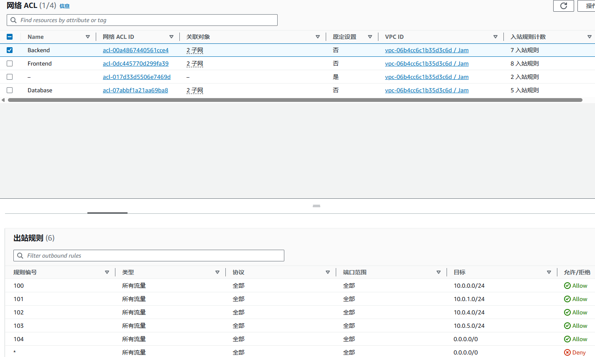Uncheck the Backend ACL checkbox
Viewport: 595px width, 357px height.
(10, 50)
